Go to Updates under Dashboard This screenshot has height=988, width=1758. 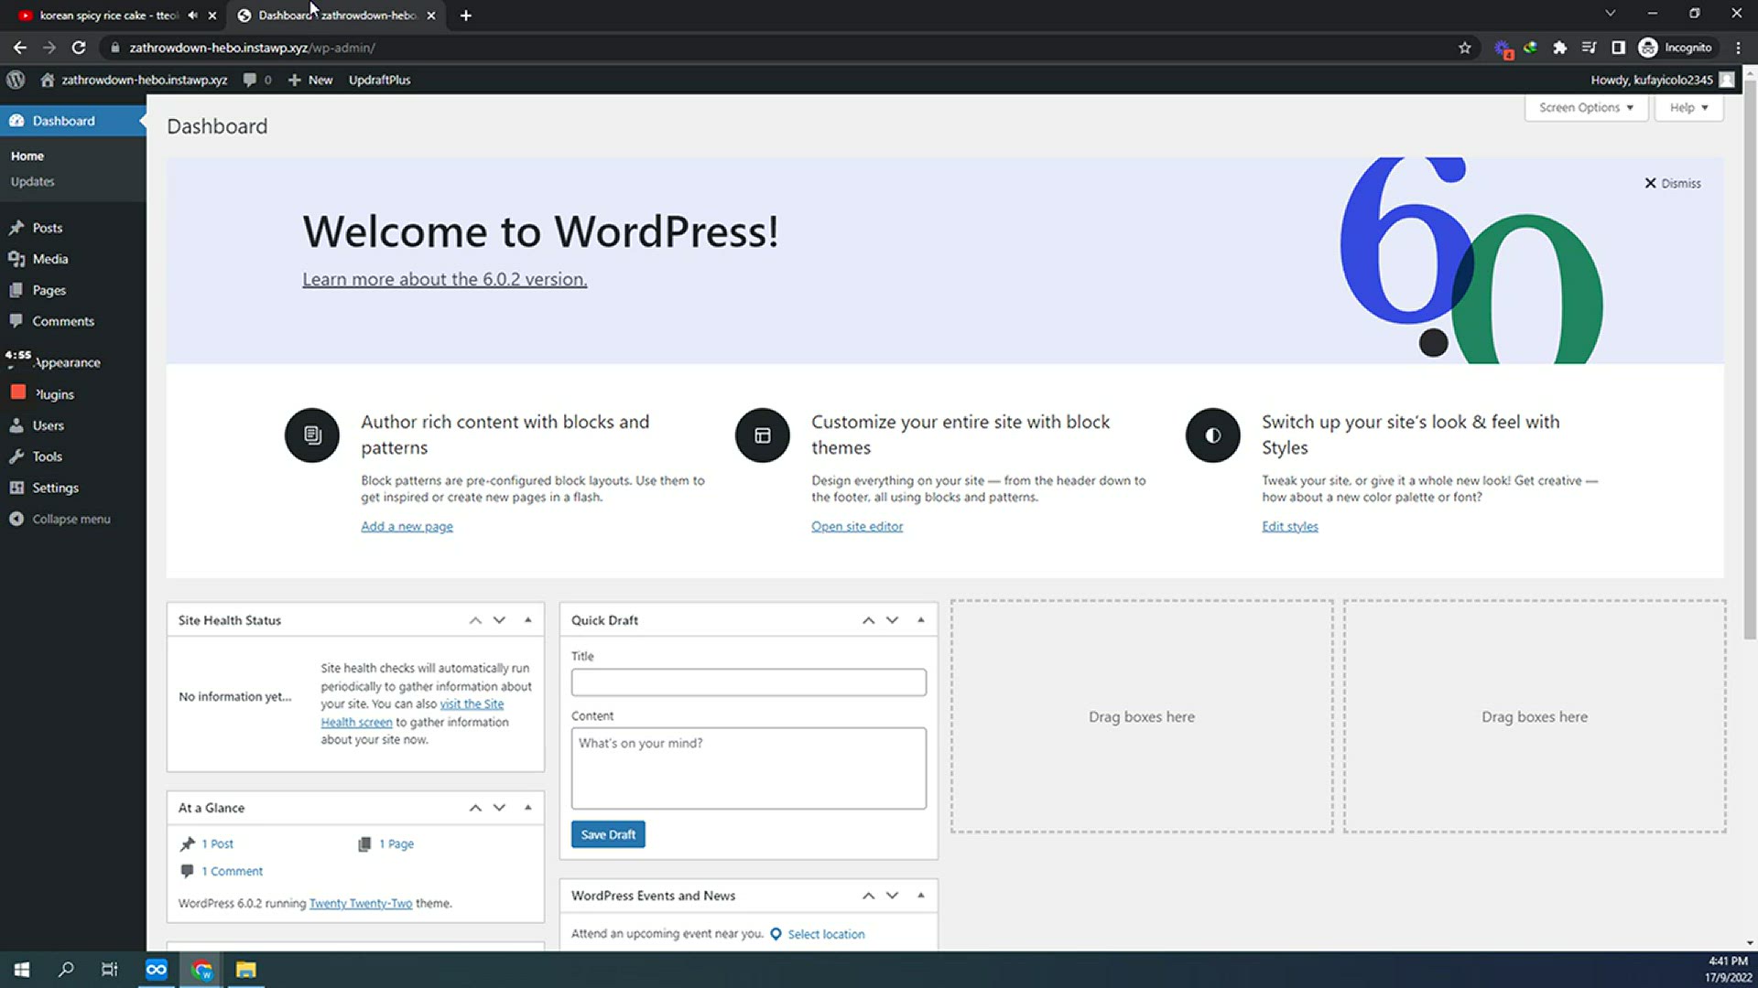32,181
